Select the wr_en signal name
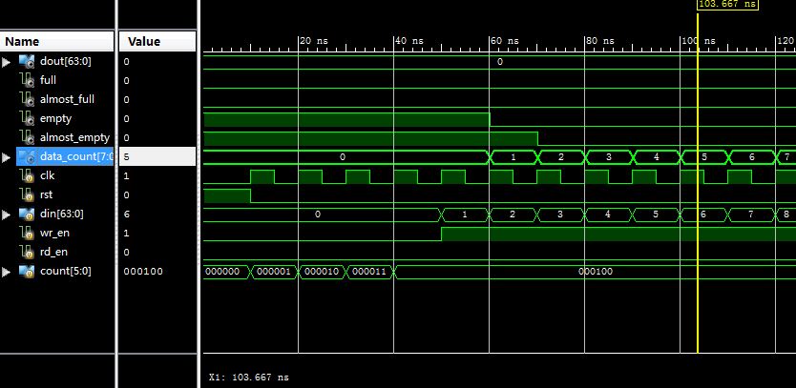The height and width of the screenshot is (388, 796). tap(54, 234)
